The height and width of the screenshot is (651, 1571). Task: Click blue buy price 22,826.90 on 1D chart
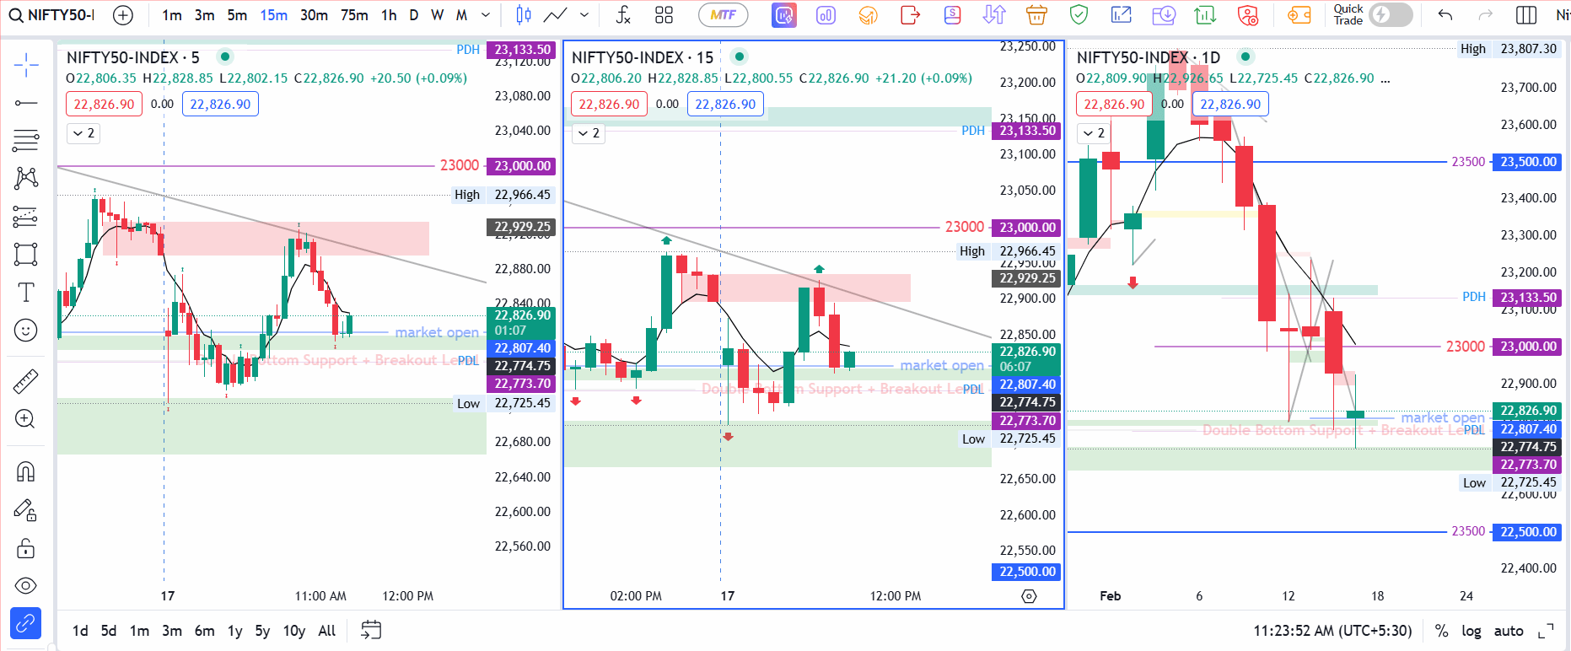point(1230,105)
